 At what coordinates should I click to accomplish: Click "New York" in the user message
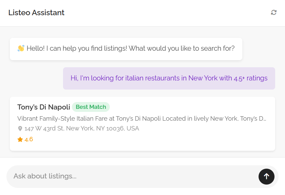pos(203,78)
